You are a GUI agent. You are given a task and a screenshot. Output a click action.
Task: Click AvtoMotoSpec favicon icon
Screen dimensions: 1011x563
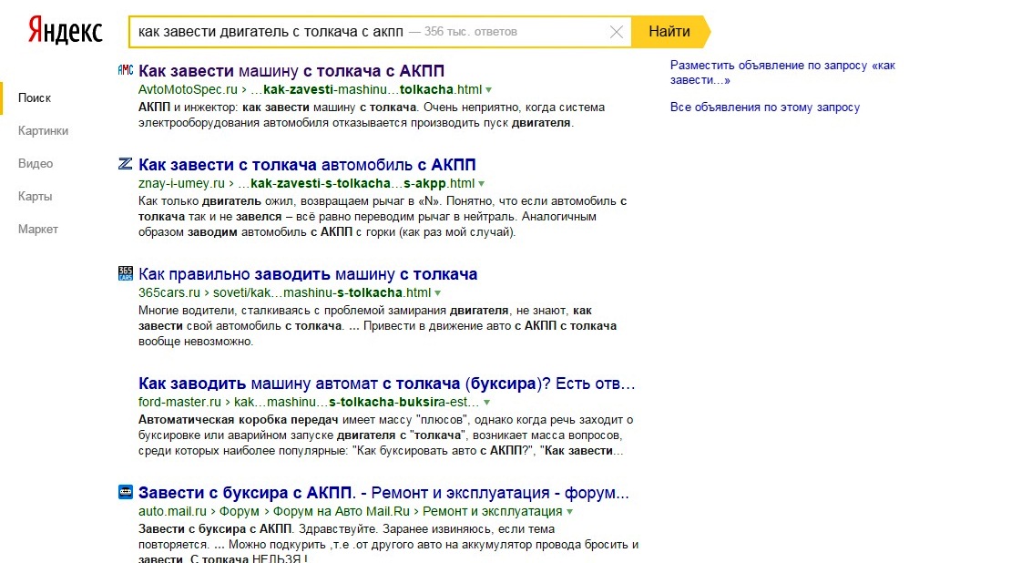click(126, 70)
